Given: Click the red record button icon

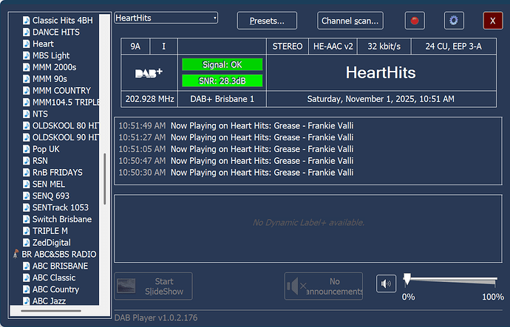Looking at the screenshot, I should point(415,21).
